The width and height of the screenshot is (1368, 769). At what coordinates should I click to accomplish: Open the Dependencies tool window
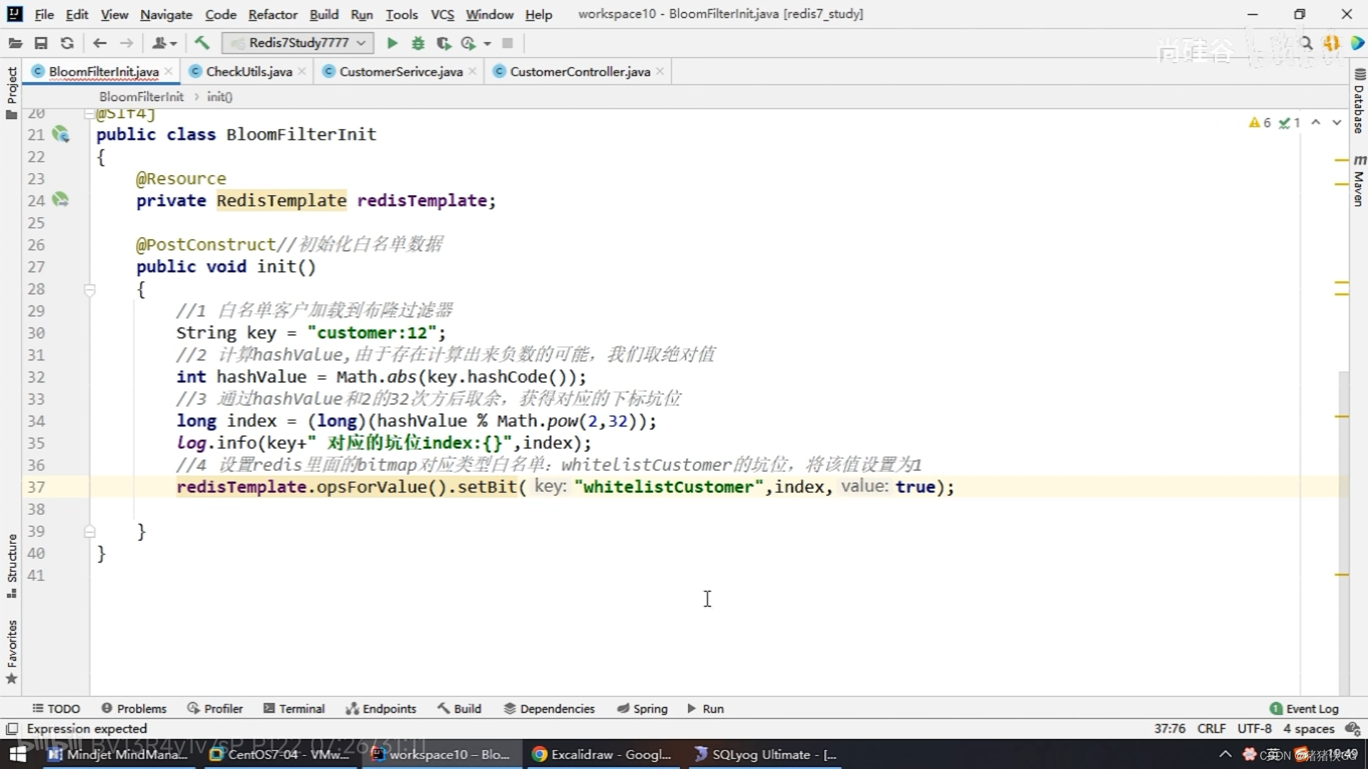549,709
